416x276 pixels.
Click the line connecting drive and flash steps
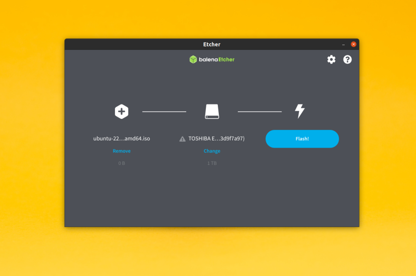pyautogui.click(x=259, y=112)
